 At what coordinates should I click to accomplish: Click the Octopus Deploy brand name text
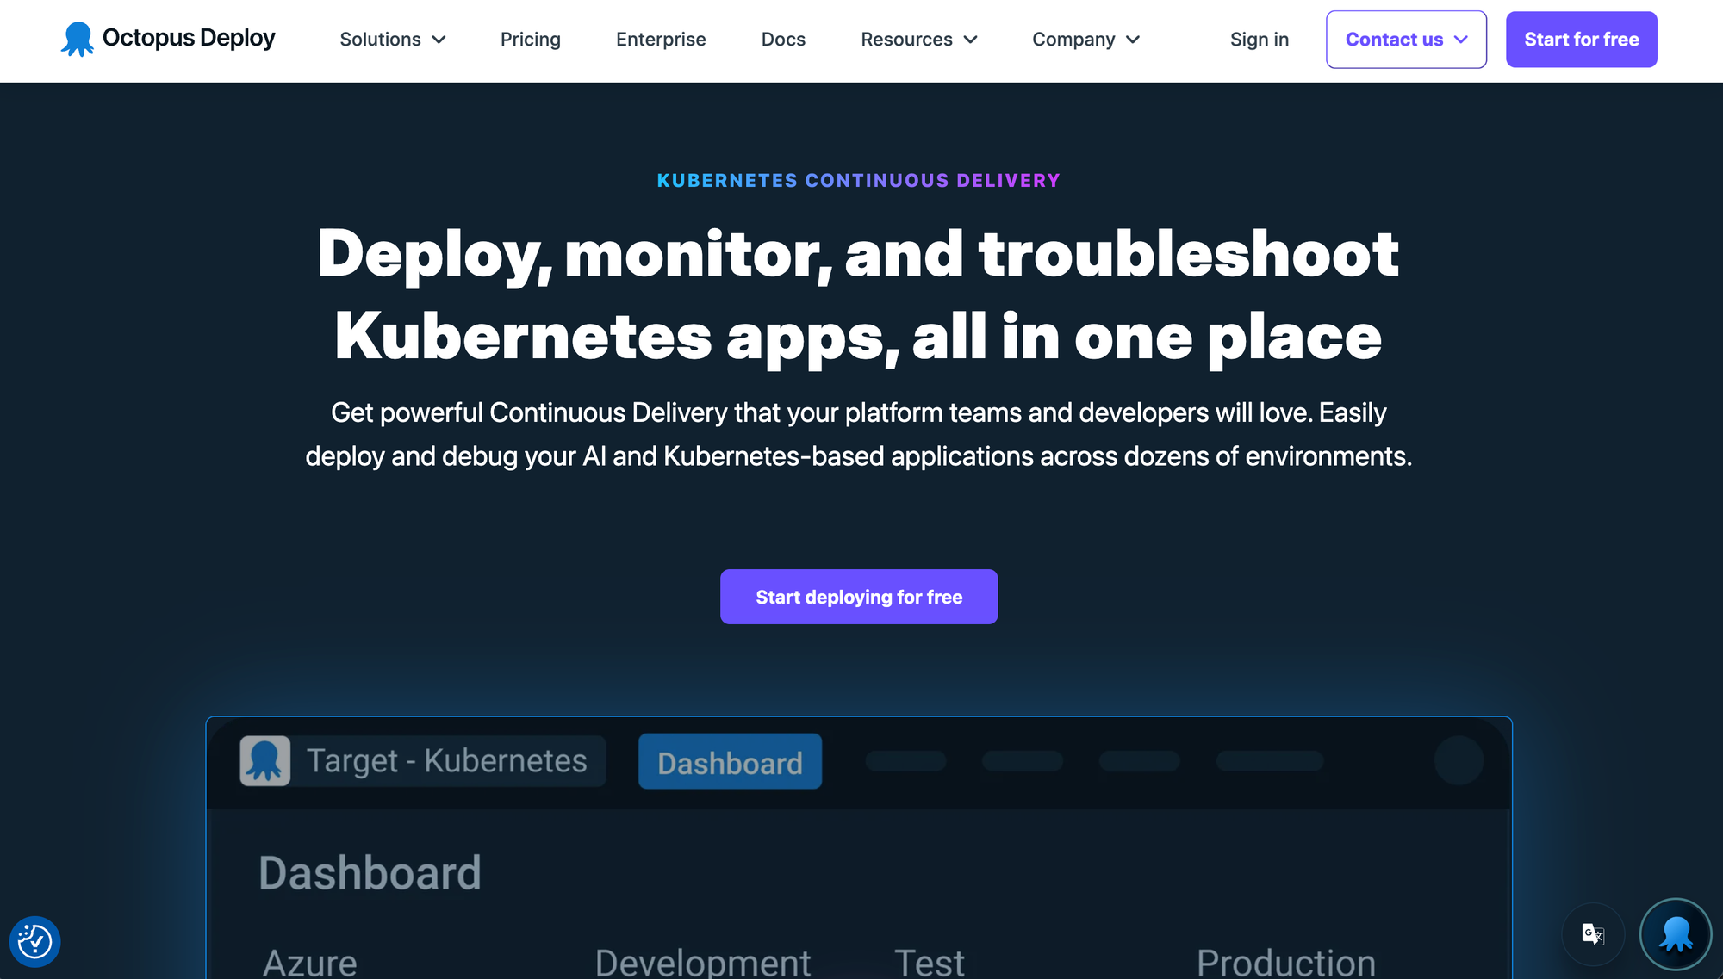189,38
